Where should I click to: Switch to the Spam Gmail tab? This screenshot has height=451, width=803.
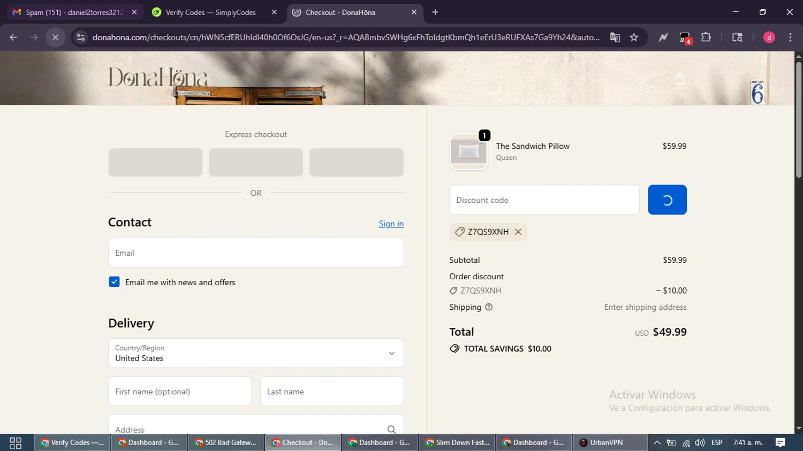click(x=74, y=12)
